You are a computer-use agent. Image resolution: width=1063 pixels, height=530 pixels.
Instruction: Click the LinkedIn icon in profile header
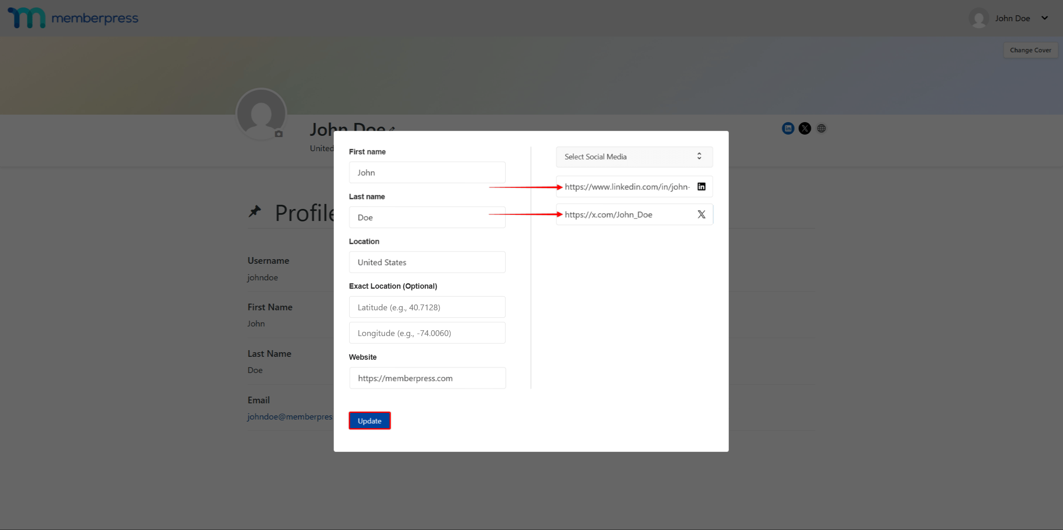pos(788,128)
